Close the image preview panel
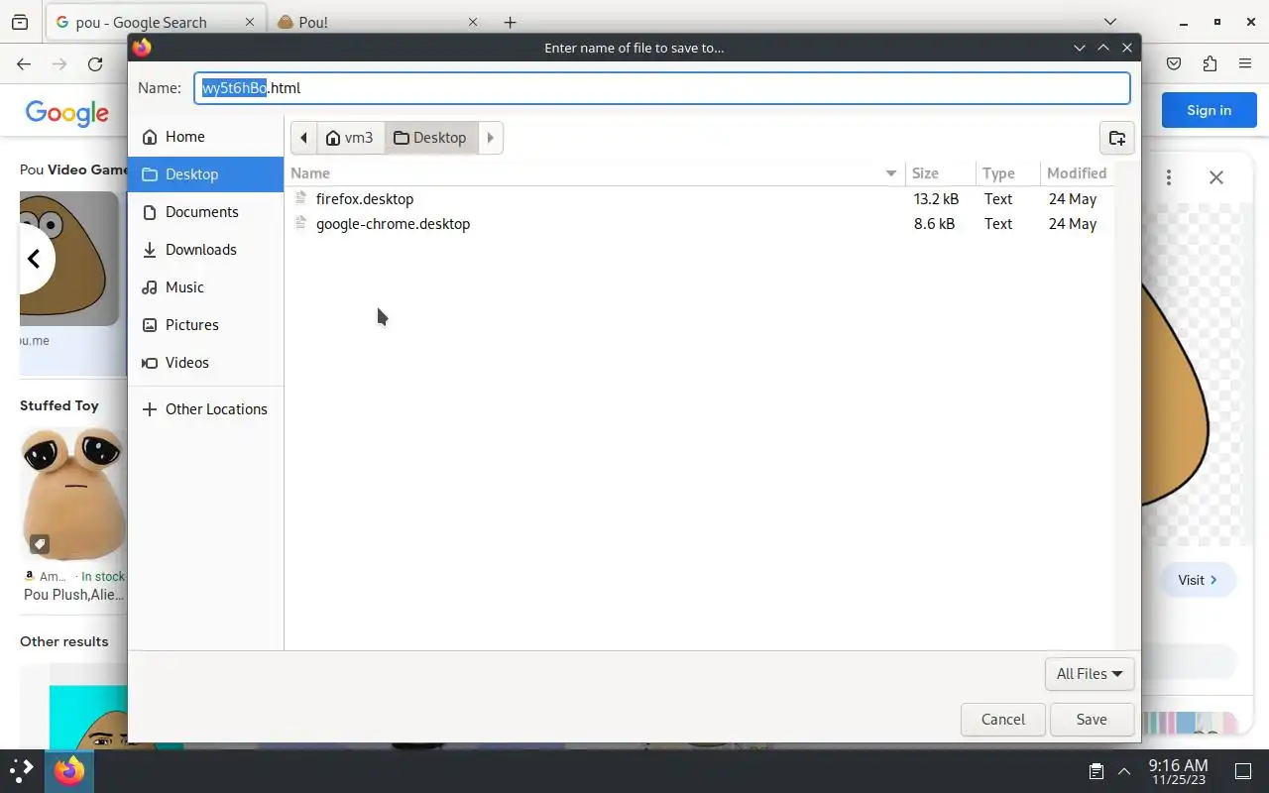 [1216, 177]
